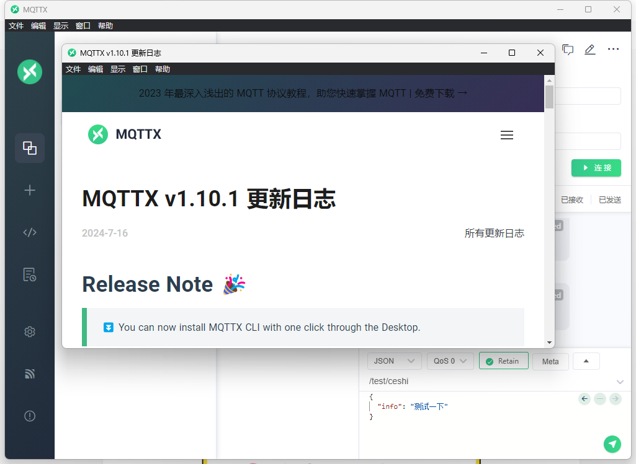This screenshot has height=464, width=636.
Task: Open 所有更新日志 in the changelog window
Action: (495, 233)
